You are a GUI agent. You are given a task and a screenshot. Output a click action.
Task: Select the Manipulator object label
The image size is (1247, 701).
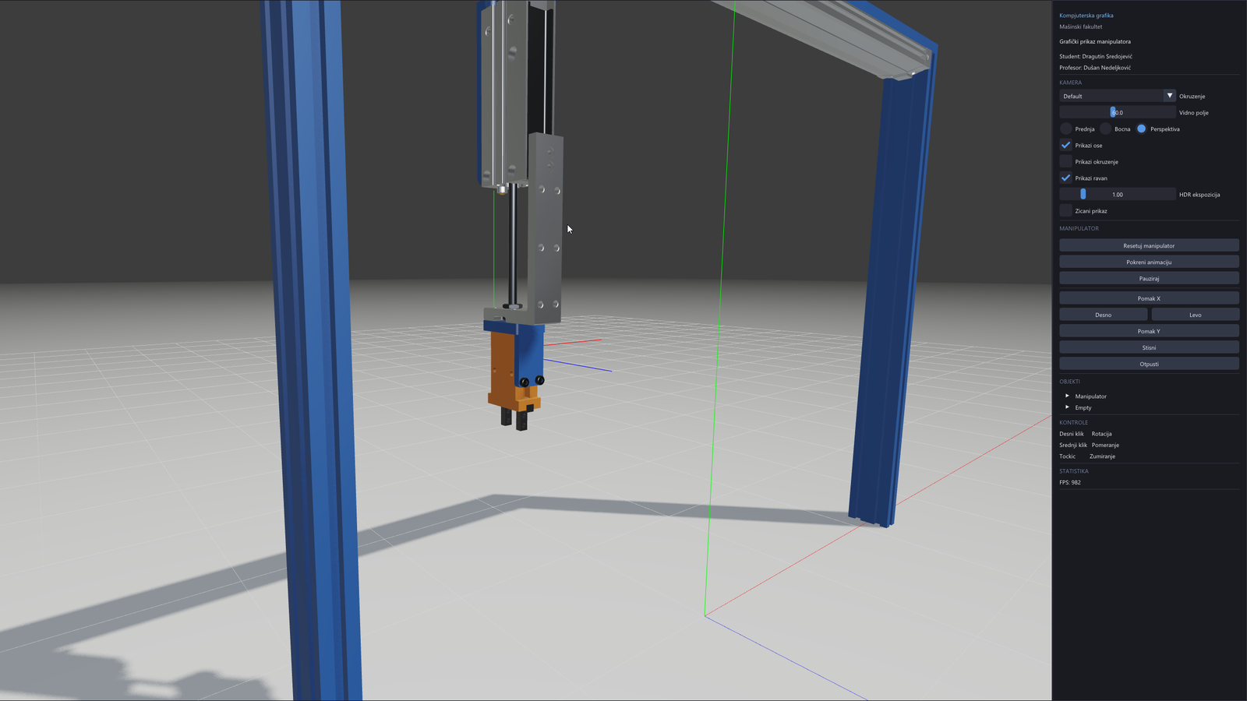1090,396
